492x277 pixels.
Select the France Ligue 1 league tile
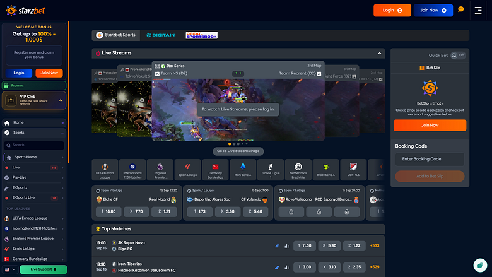click(x=271, y=170)
